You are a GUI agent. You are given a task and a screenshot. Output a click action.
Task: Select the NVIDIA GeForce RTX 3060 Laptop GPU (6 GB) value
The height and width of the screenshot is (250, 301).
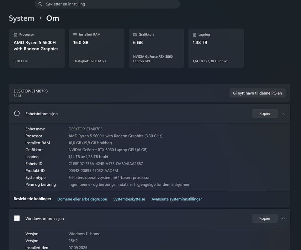[108, 150]
